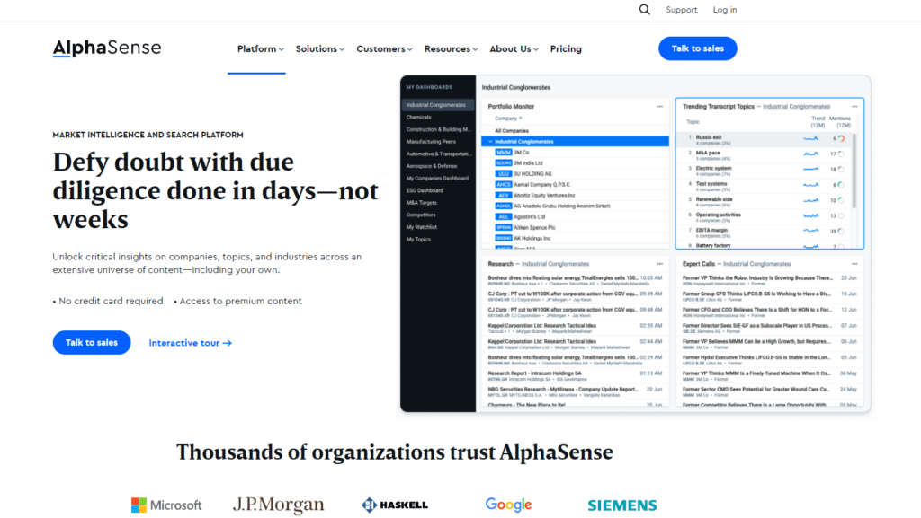Expand the Platform dropdown menu

tap(260, 49)
